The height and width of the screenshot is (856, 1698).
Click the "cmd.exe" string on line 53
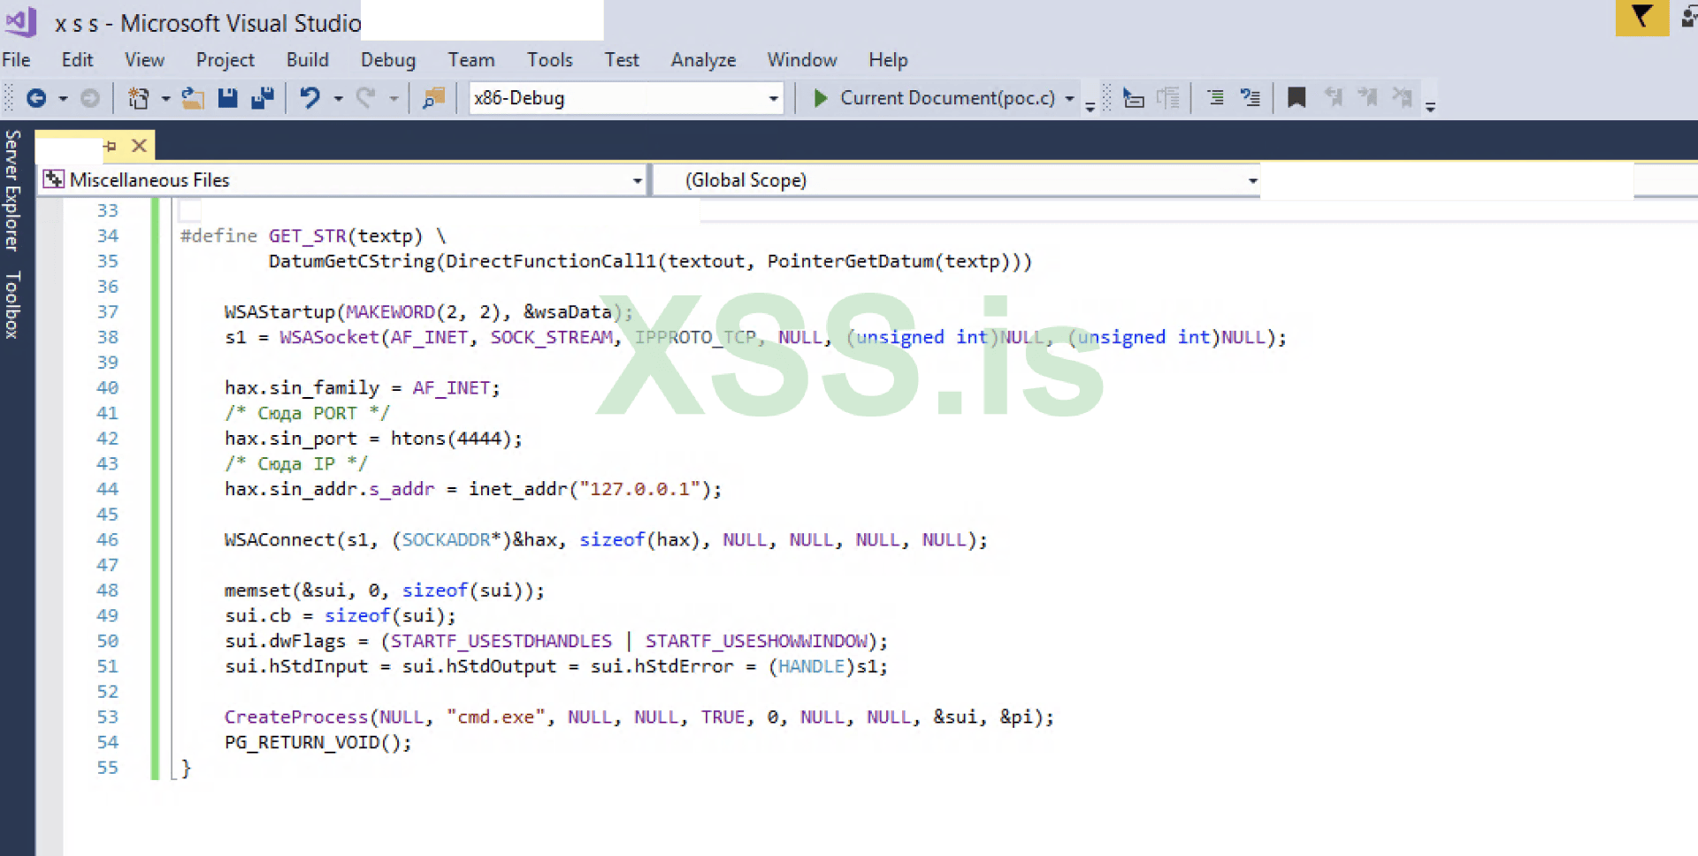(x=496, y=717)
